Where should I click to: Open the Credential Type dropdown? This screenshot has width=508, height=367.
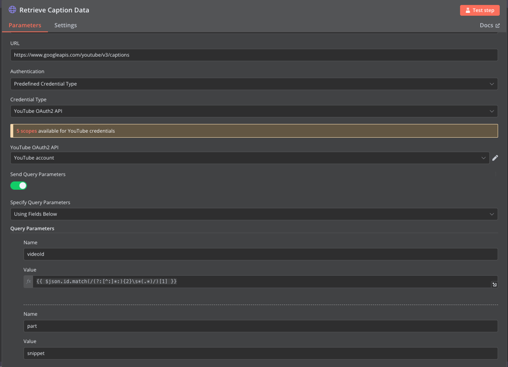pos(254,111)
